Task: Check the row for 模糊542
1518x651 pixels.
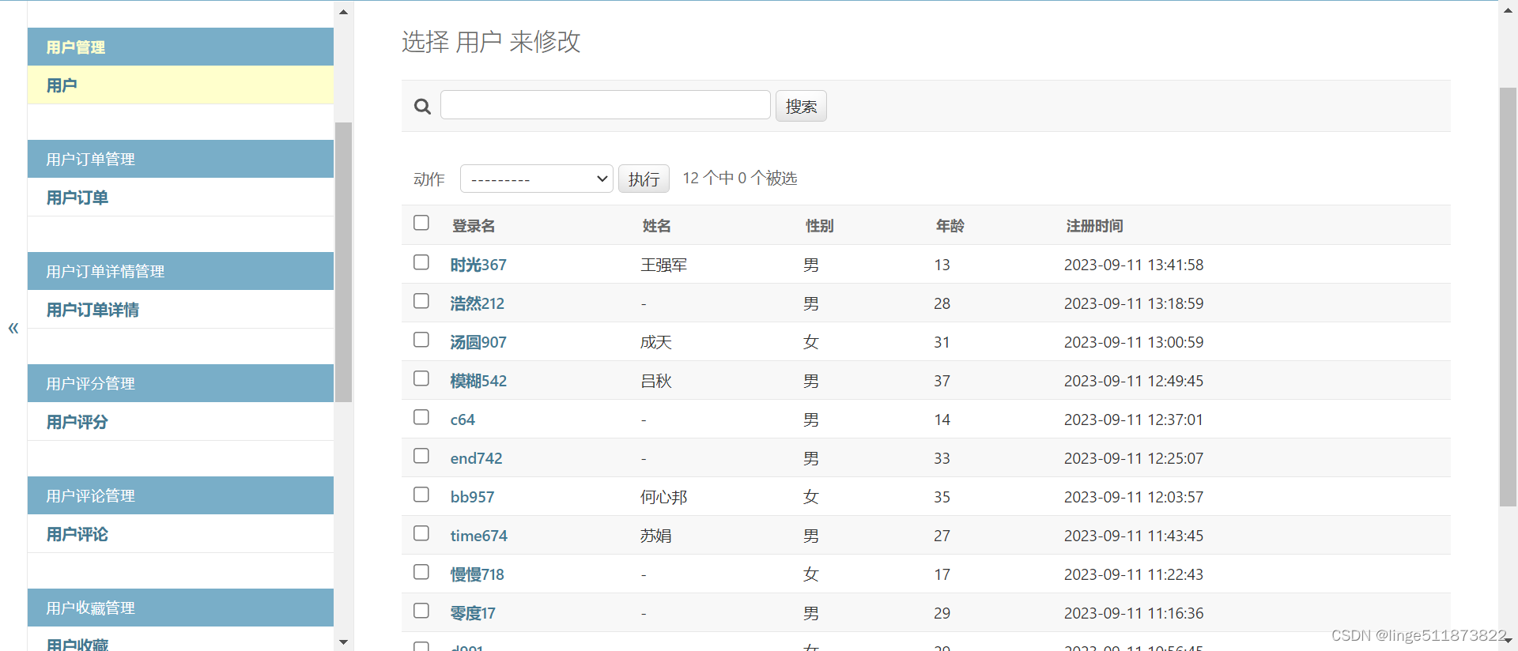Action: coord(421,378)
